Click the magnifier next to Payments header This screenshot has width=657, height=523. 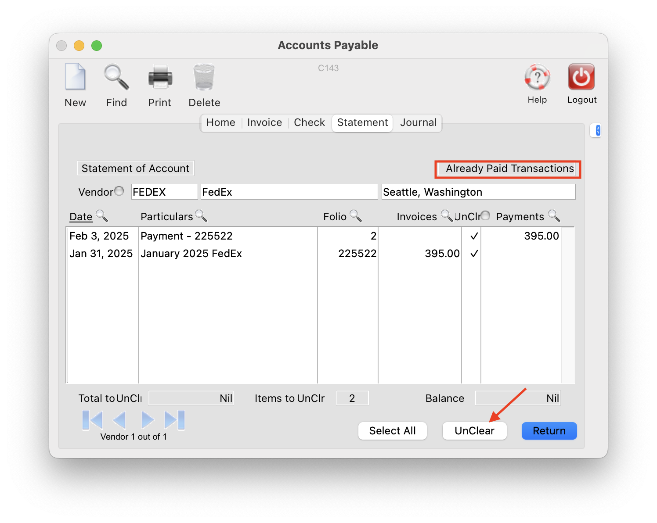coord(554,216)
